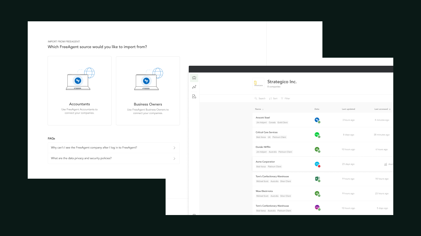The image size is (421, 236).
Task: Click the Last updated column header
Action: [x=348, y=109]
